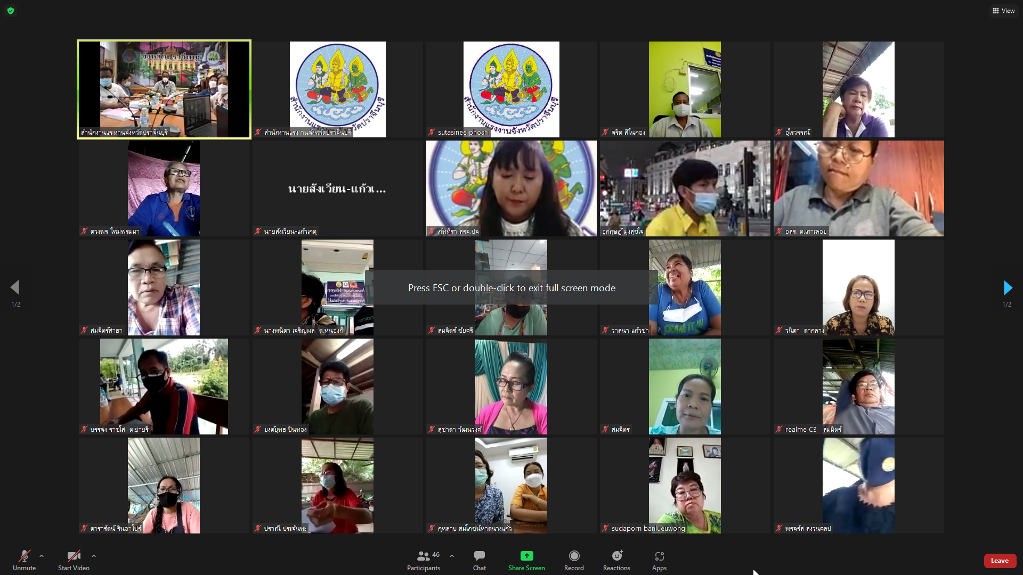Open the Chat panel

click(x=479, y=560)
